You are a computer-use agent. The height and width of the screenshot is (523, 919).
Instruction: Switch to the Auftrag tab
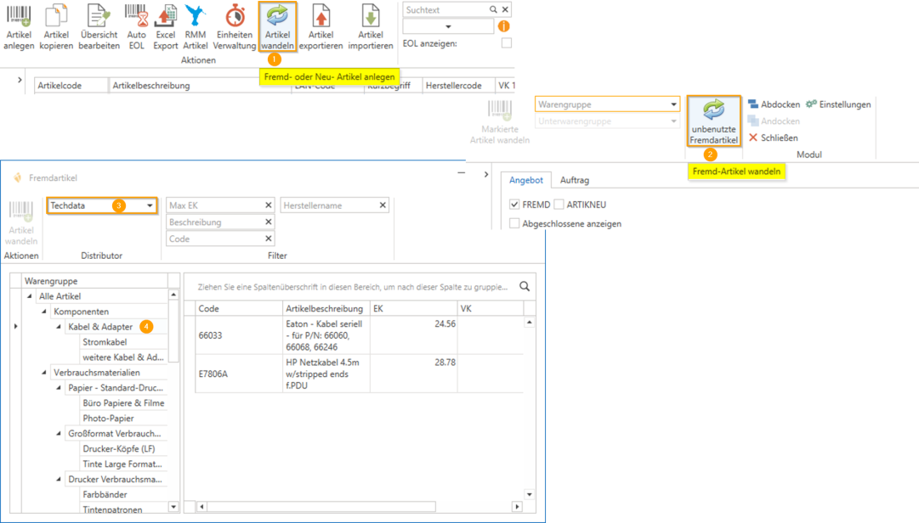pyautogui.click(x=575, y=180)
